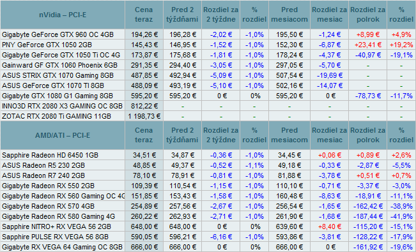Click the top 'Cena teraz' column header
416x252 pixels.
coord(144,15)
